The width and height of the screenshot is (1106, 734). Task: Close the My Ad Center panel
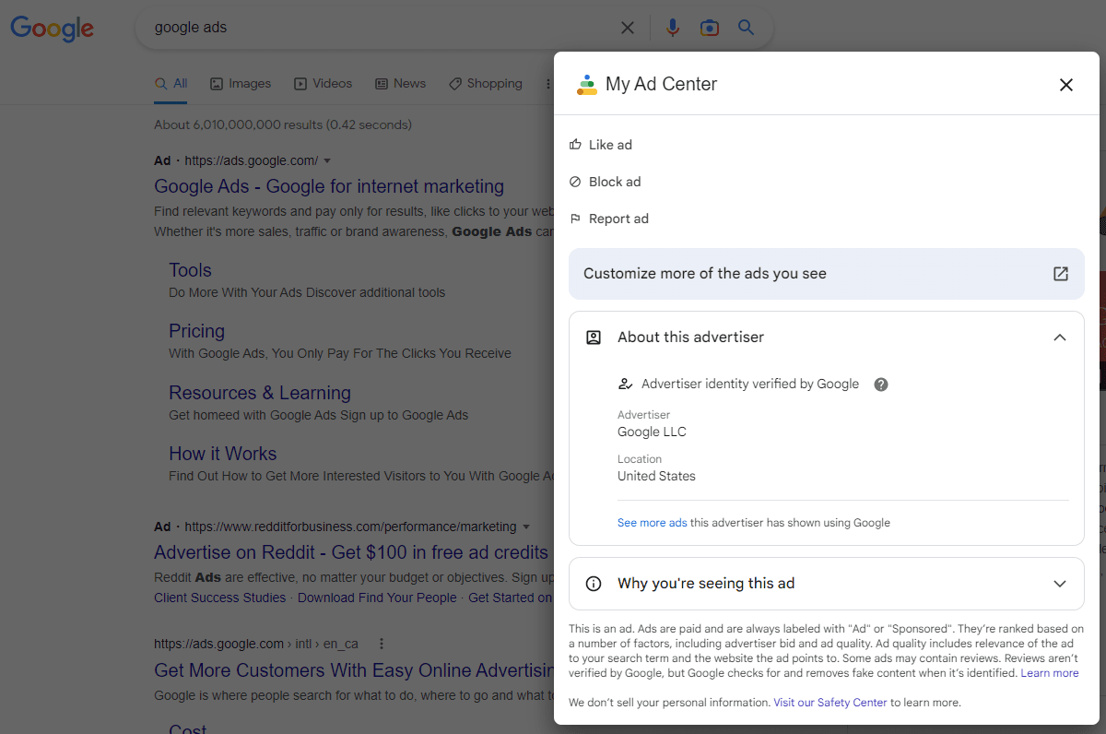click(1066, 85)
